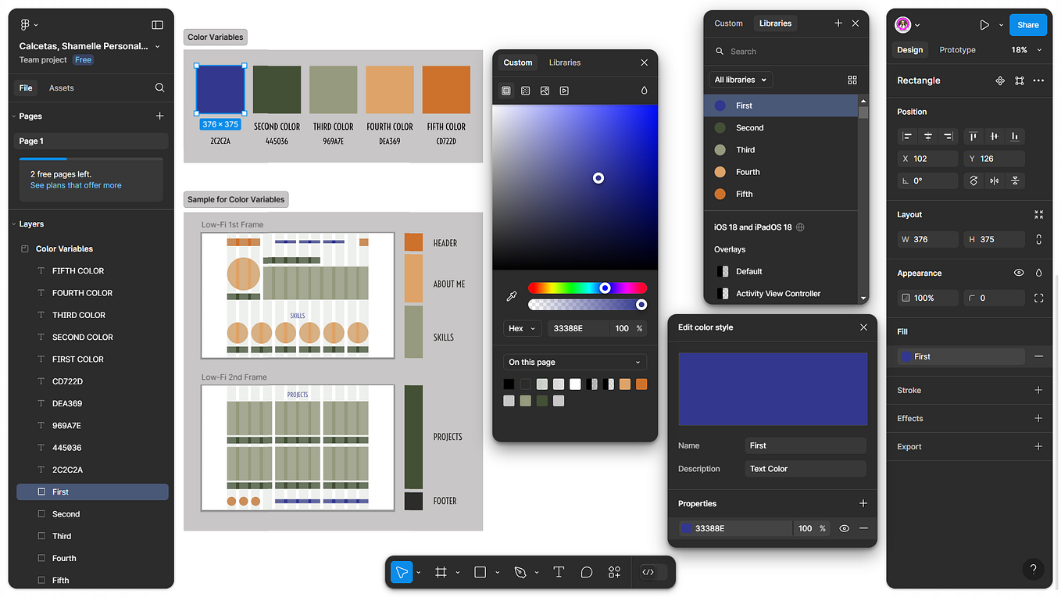This screenshot has width=1061, height=597.
Task: Open the 'See plans that offer more' link
Action: pyautogui.click(x=75, y=185)
